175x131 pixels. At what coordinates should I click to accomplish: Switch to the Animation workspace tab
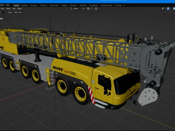click(x=73, y=5)
